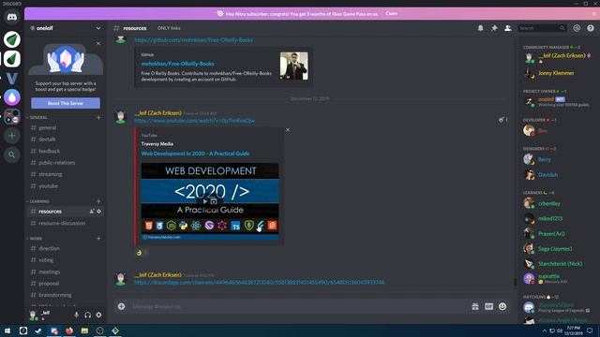
Task: Toggle microphone mute
Action: point(77,315)
